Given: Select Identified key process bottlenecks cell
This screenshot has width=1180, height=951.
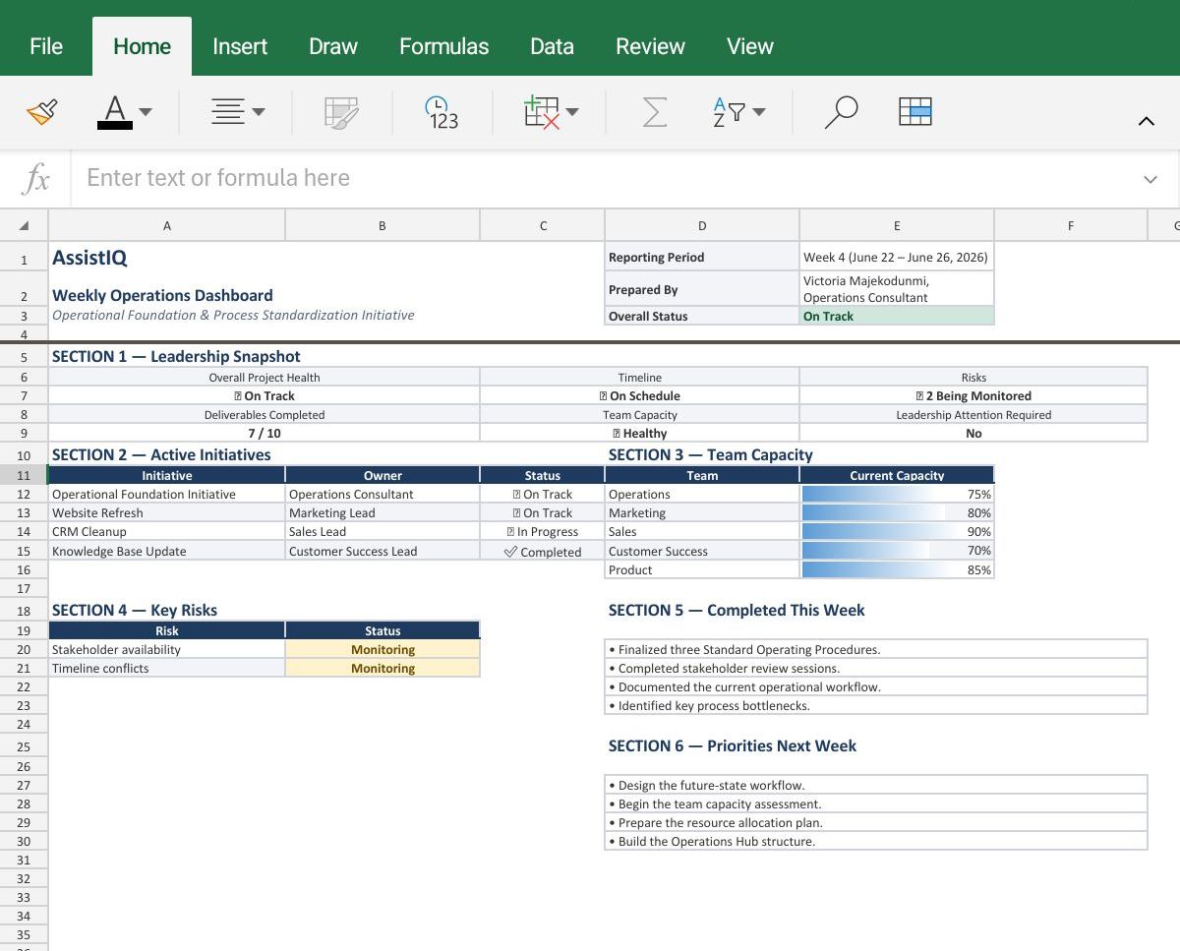Looking at the screenshot, I should [875, 705].
